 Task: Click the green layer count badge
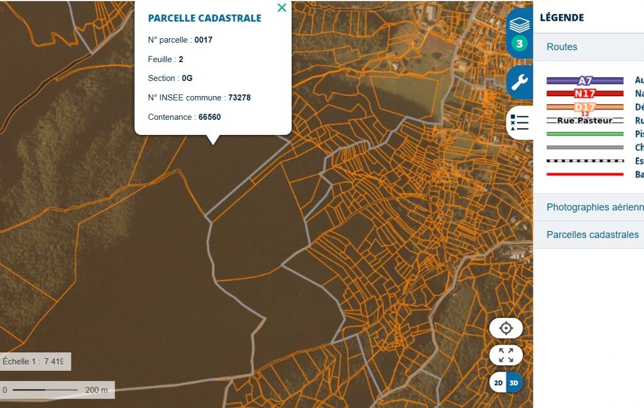519,43
